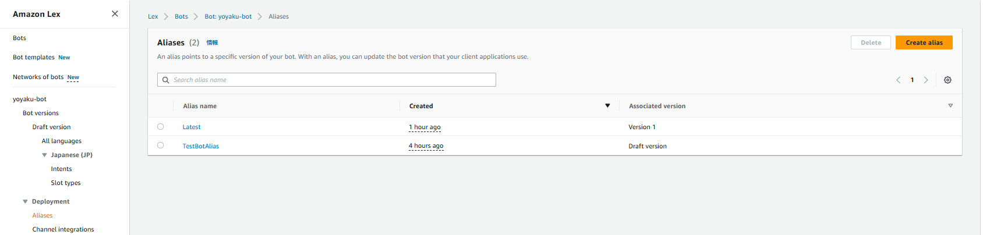Click the search magnifier icon
The width and height of the screenshot is (983, 235).
click(x=166, y=80)
